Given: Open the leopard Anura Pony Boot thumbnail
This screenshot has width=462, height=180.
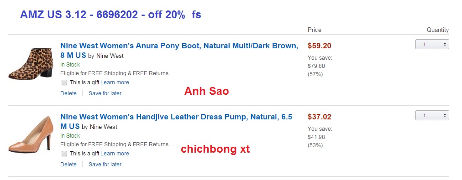Looking at the screenshot, I should pyautogui.click(x=30, y=64).
